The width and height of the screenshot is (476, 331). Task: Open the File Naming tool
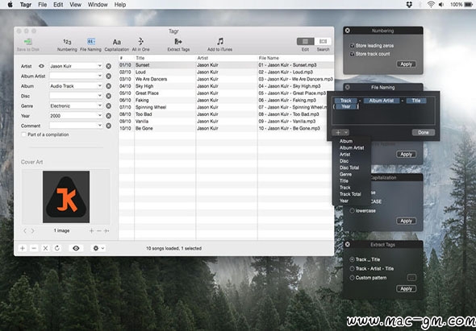(x=91, y=44)
